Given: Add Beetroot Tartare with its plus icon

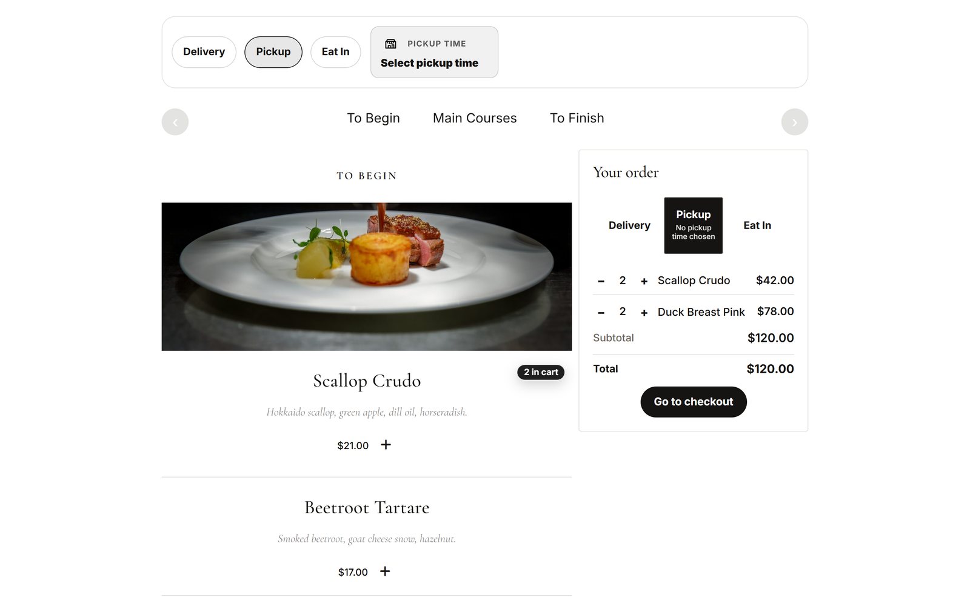Looking at the screenshot, I should pyautogui.click(x=385, y=571).
